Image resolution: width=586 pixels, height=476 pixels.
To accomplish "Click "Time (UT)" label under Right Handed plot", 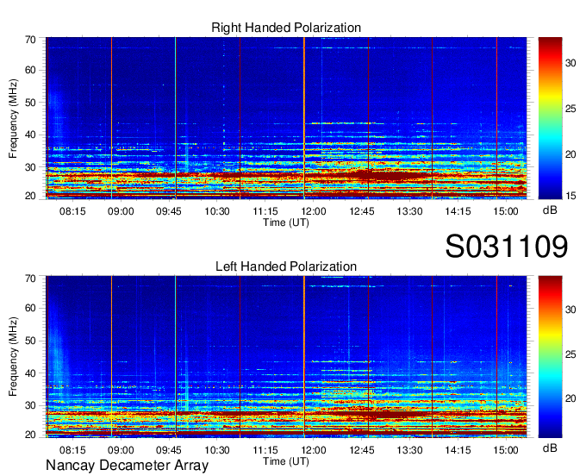I will 286,222.
